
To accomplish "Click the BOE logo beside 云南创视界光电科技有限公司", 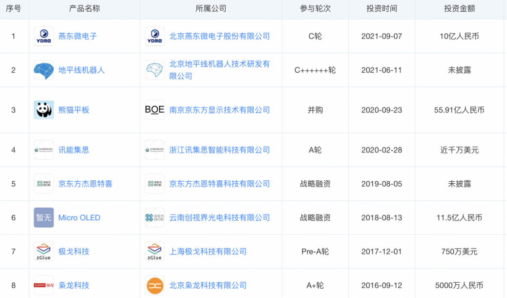I will pyautogui.click(x=154, y=217).
